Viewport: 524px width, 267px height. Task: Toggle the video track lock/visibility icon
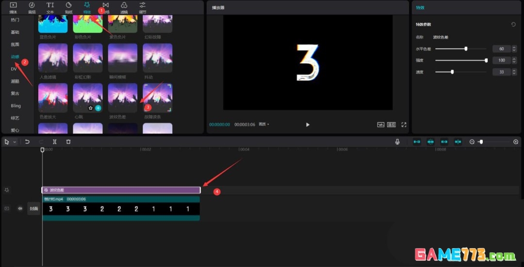pyautogui.click(x=7, y=208)
